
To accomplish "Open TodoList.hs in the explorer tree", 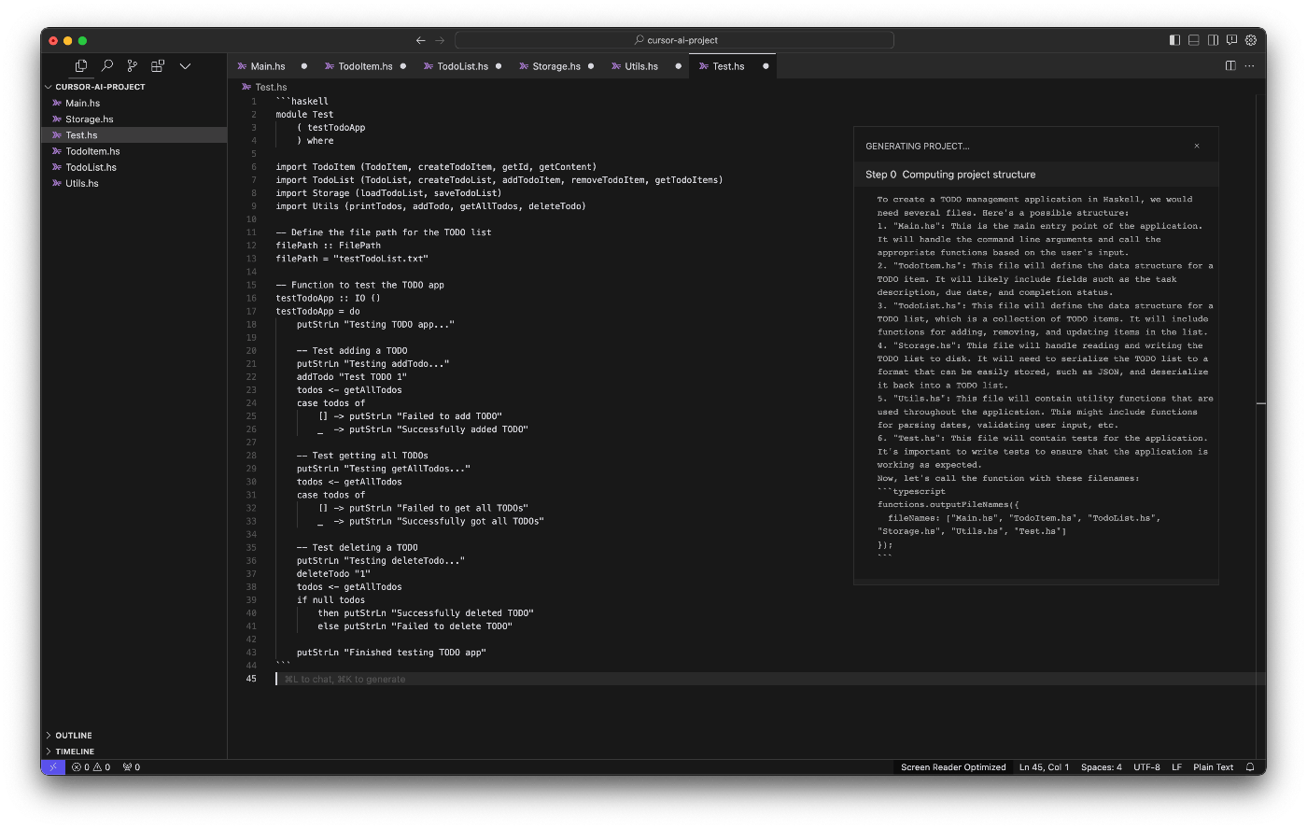I will pyautogui.click(x=134, y=167).
